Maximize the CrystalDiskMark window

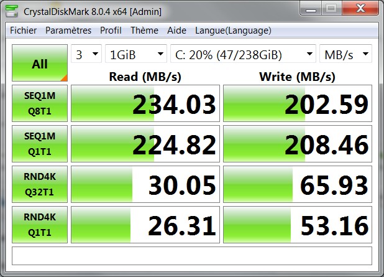332,9
